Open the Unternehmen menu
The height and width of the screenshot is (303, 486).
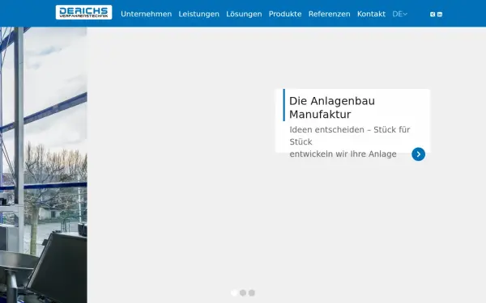[x=147, y=14]
